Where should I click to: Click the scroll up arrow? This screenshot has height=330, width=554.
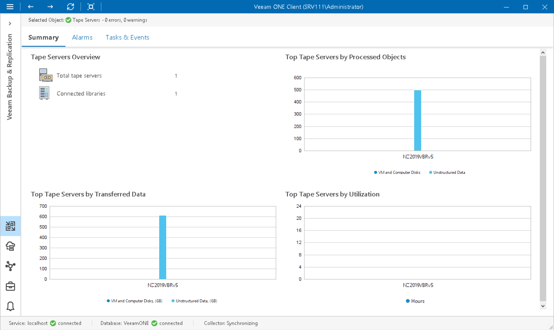(543, 53)
